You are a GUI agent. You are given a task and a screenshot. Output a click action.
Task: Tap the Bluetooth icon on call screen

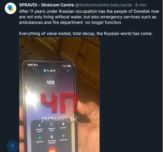click(63, 124)
